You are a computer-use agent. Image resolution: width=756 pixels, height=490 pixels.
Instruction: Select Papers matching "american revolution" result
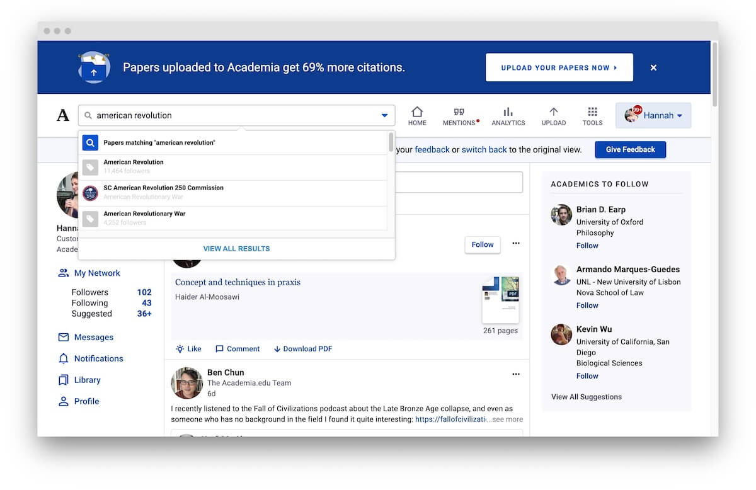tap(233, 143)
